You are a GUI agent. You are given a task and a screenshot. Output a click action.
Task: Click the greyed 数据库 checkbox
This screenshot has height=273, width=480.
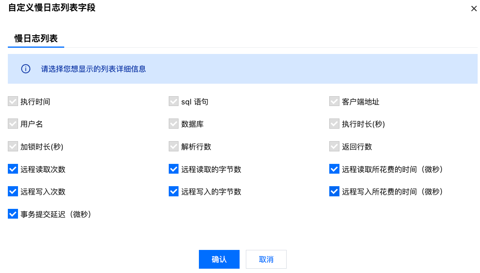click(x=174, y=124)
